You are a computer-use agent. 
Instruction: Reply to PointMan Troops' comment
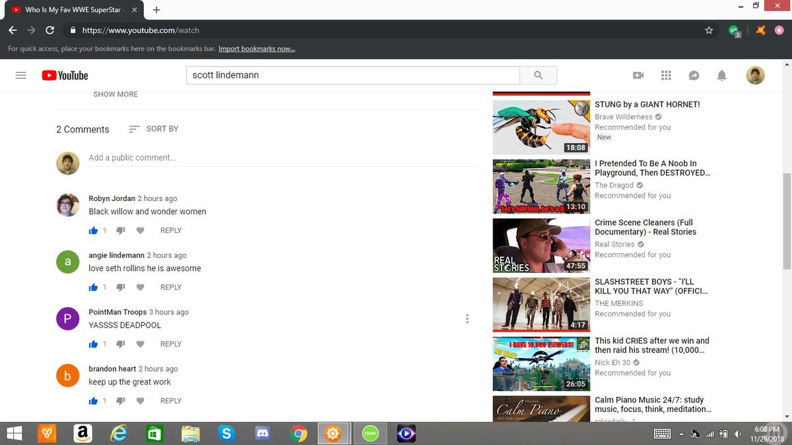(x=171, y=344)
